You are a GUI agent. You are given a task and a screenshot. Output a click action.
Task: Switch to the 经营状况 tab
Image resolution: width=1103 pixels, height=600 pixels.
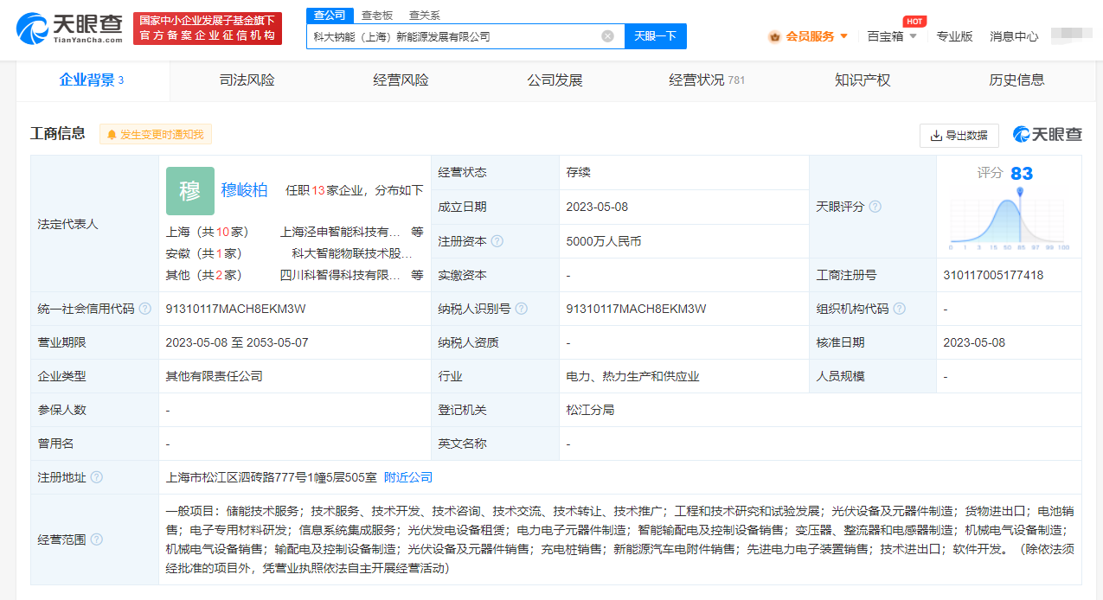pos(707,80)
